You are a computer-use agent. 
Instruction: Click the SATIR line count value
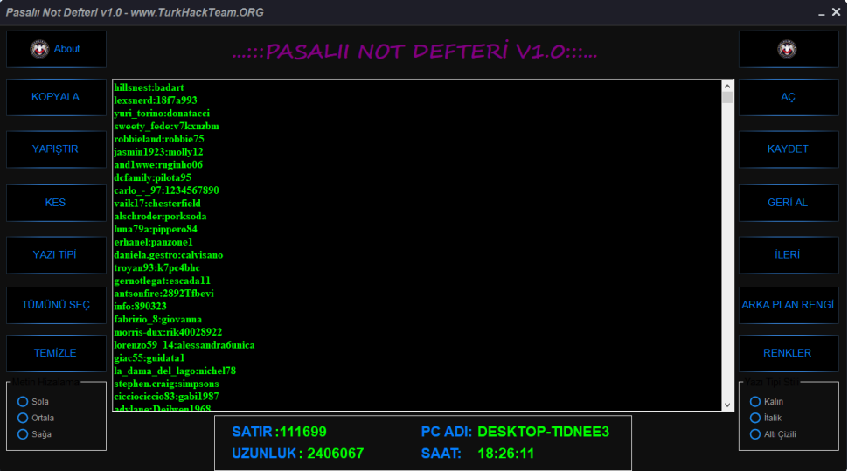(302, 432)
